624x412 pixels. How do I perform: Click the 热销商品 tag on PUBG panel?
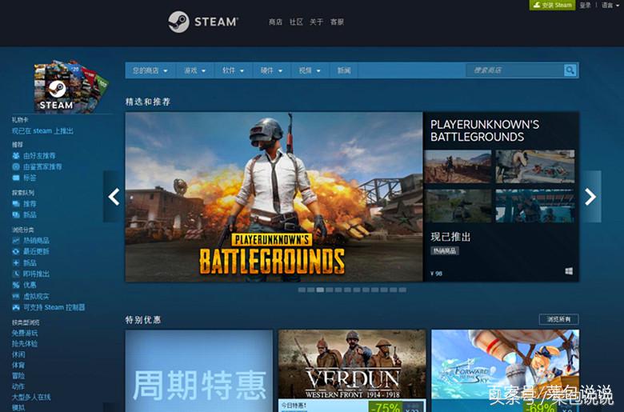(445, 250)
